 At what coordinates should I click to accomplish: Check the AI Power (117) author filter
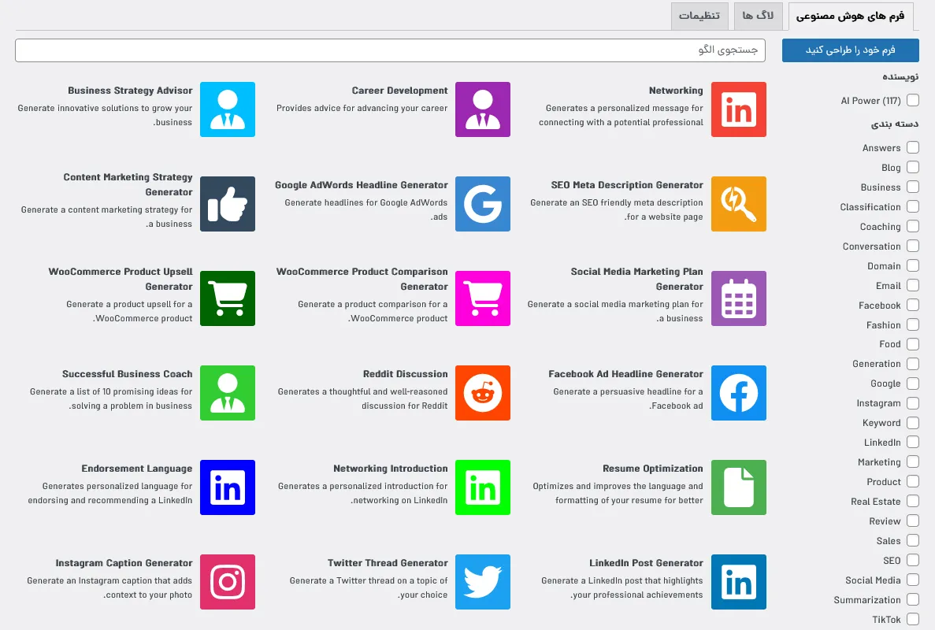[912, 100]
